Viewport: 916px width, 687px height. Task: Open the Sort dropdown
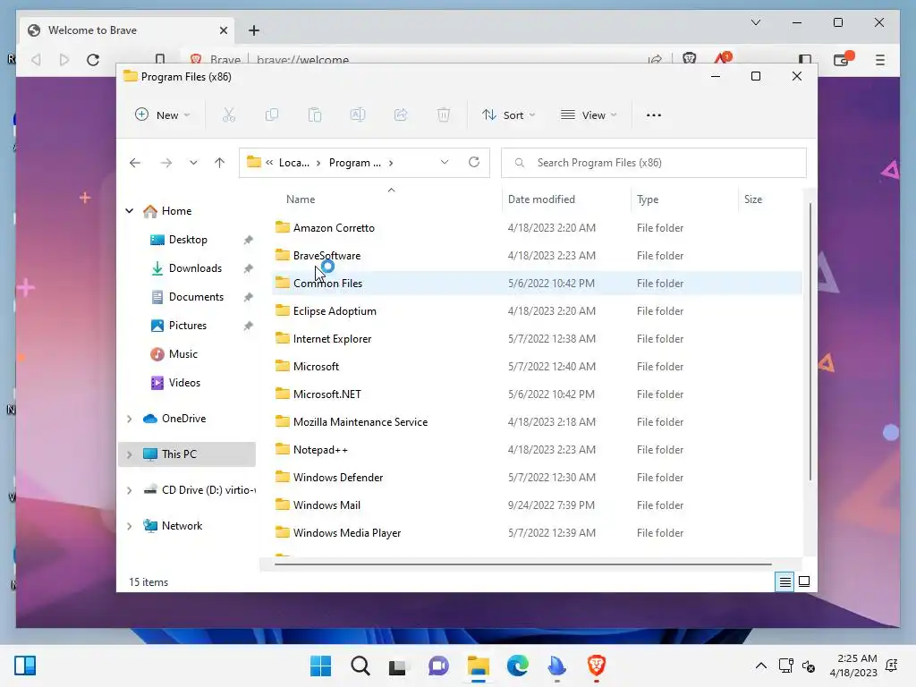(x=508, y=115)
